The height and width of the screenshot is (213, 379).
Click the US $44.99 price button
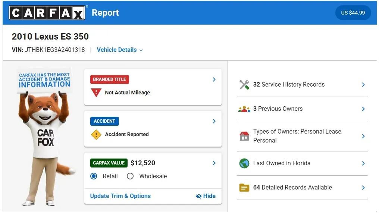click(x=353, y=13)
